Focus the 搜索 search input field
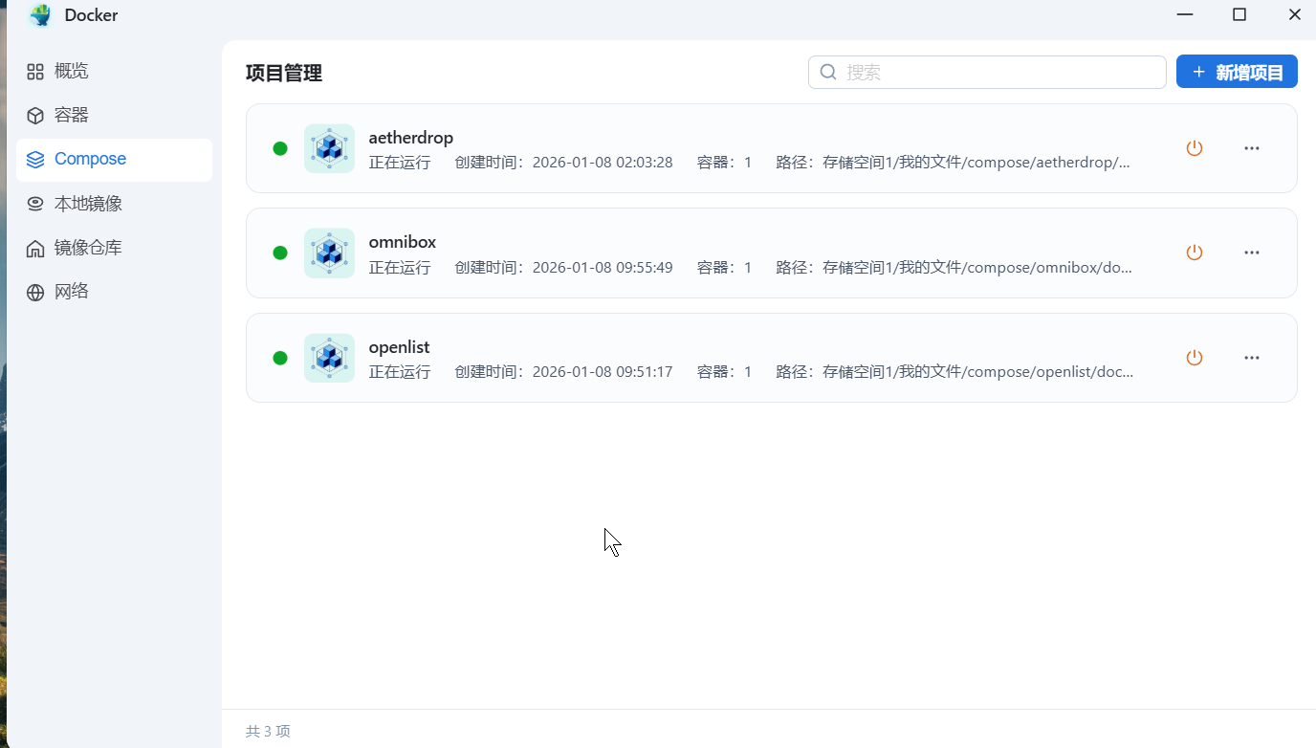The image size is (1316, 748). click(987, 72)
